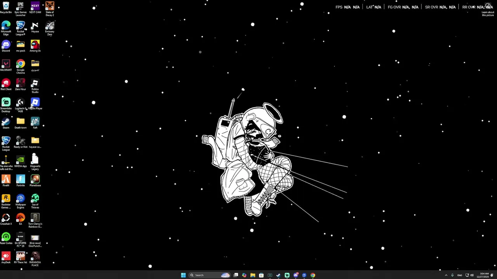Open the system tray volume control
This screenshot has width=497, height=279.
click(472, 275)
